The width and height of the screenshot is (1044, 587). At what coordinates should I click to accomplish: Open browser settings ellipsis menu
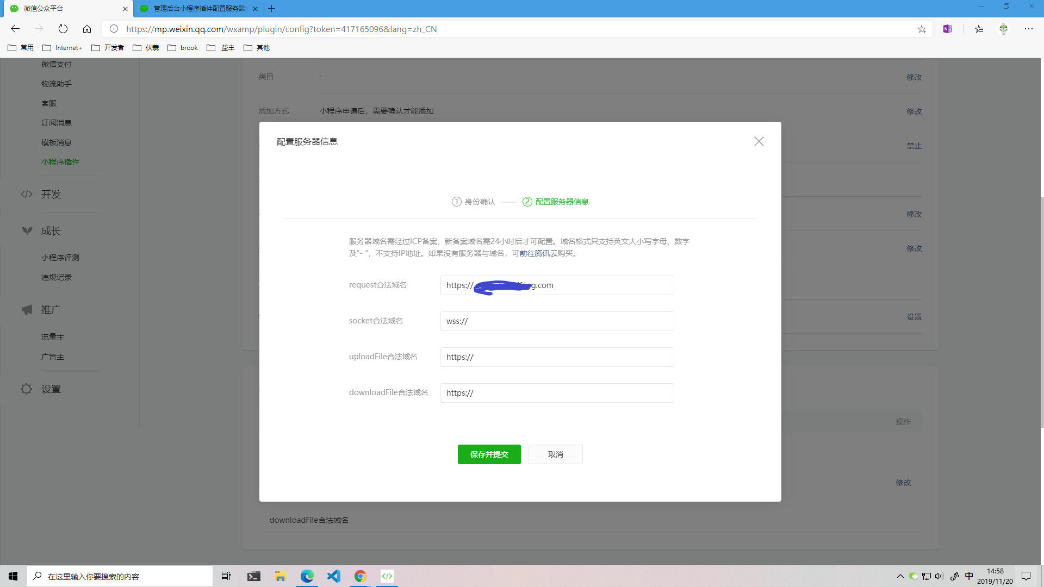(x=1028, y=29)
